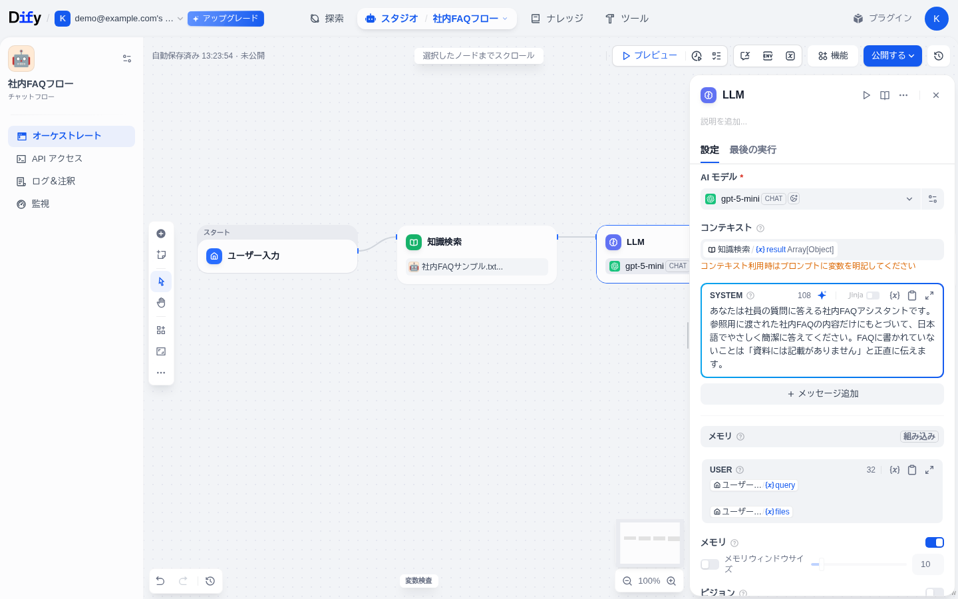Open the スタジオ Studio tab
This screenshot has height=599, width=958.
[x=392, y=19]
